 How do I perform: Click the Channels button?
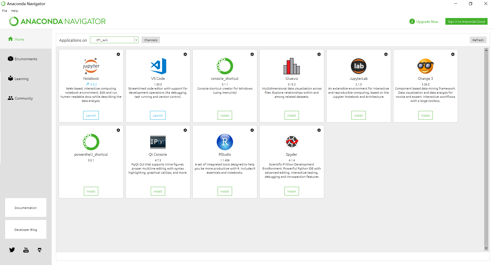pos(151,40)
